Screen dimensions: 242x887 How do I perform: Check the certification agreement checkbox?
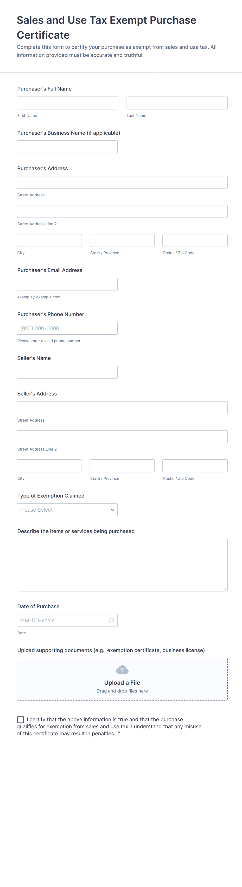pos(21,719)
